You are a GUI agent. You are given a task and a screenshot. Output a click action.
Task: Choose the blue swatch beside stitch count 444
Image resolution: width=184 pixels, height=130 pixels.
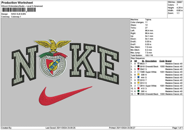click(x=138, y=78)
